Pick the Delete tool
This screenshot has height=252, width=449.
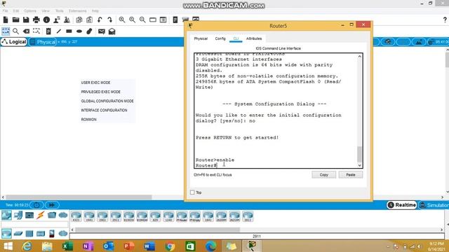click(x=26, y=31)
